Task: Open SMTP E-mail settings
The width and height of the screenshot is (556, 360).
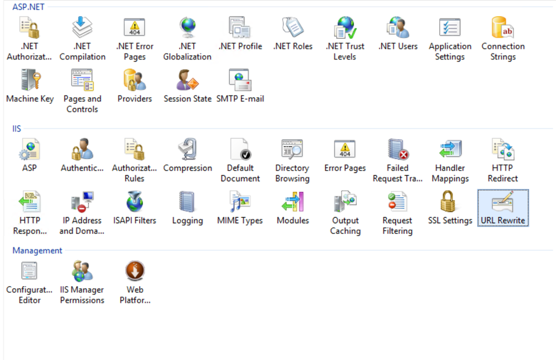Action: pyautogui.click(x=240, y=86)
